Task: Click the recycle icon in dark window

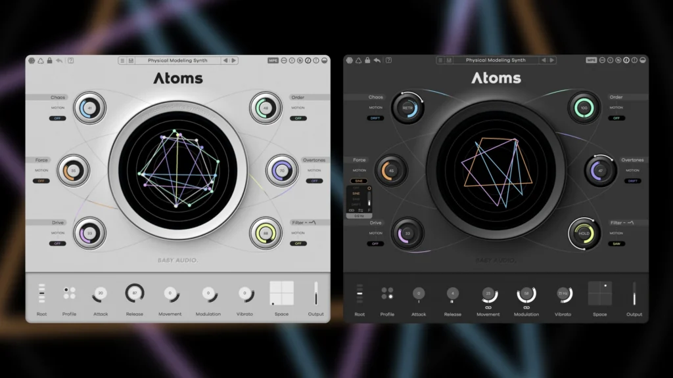Action: click(359, 60)
